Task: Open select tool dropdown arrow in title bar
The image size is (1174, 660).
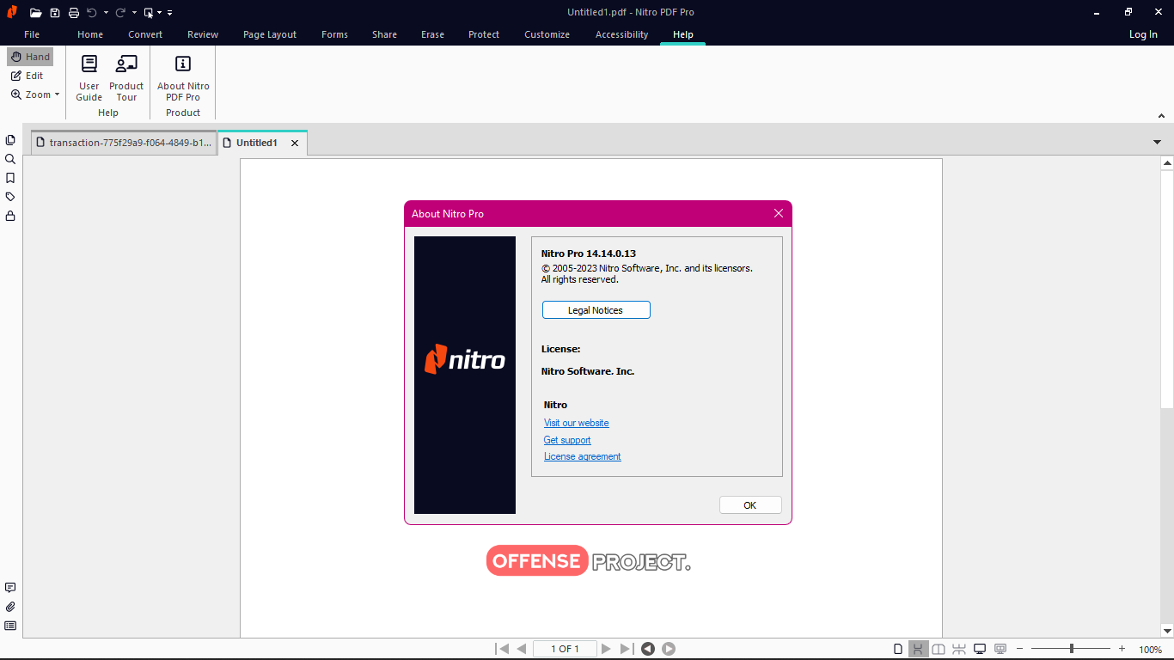Action: 159,13
